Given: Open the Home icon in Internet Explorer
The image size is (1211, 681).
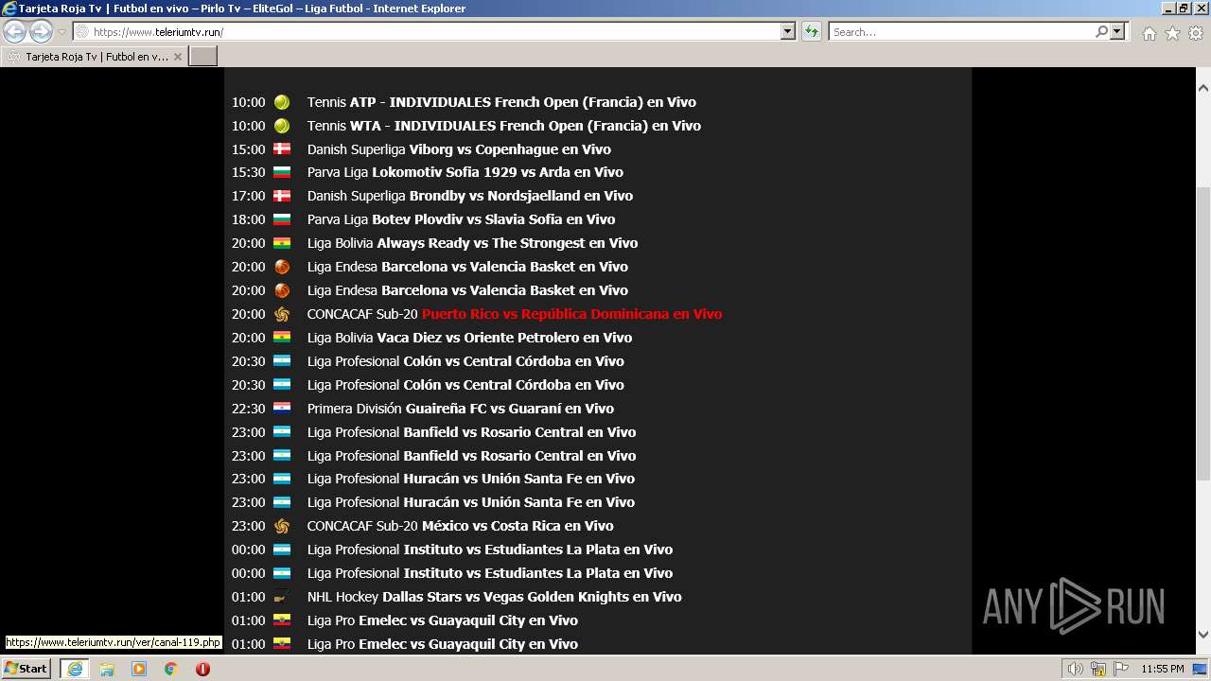Looking at the screenshot, I should pyautogui.click(x=1149, y=33).
